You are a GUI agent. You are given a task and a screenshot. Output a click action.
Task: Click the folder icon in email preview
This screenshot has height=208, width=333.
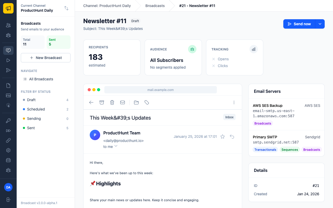tap(136, 102)
